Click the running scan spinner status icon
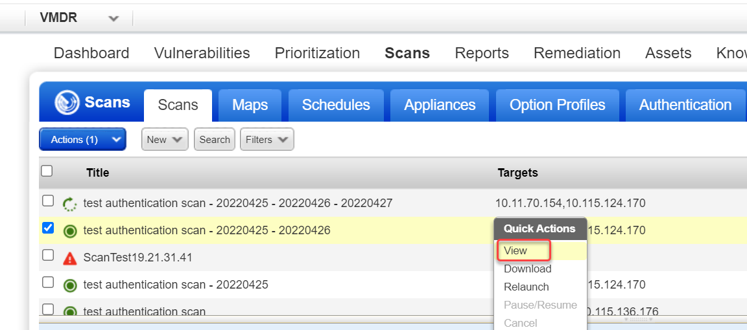747x330 pixels. 69,204
